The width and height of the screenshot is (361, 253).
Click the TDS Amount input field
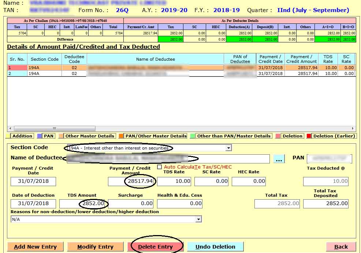coord(83,203)
